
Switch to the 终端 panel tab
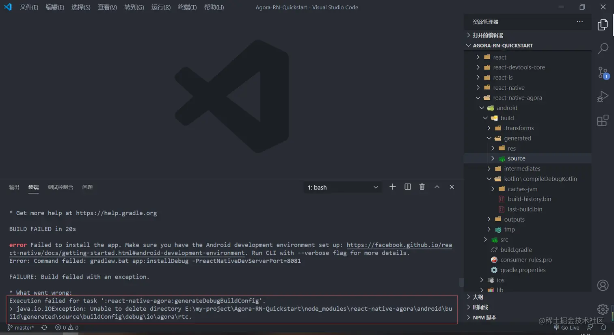[33, 187]
